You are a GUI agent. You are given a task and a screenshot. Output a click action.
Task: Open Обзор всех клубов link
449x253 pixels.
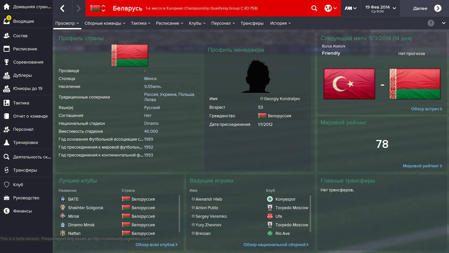click(156, 245)
